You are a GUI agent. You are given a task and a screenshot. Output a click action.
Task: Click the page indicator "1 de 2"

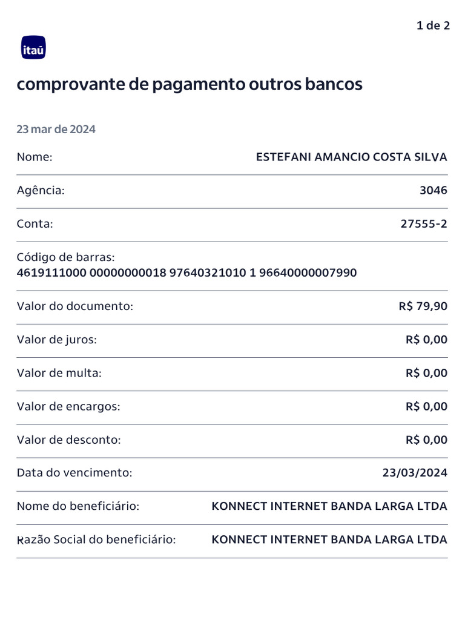[433, 25]
